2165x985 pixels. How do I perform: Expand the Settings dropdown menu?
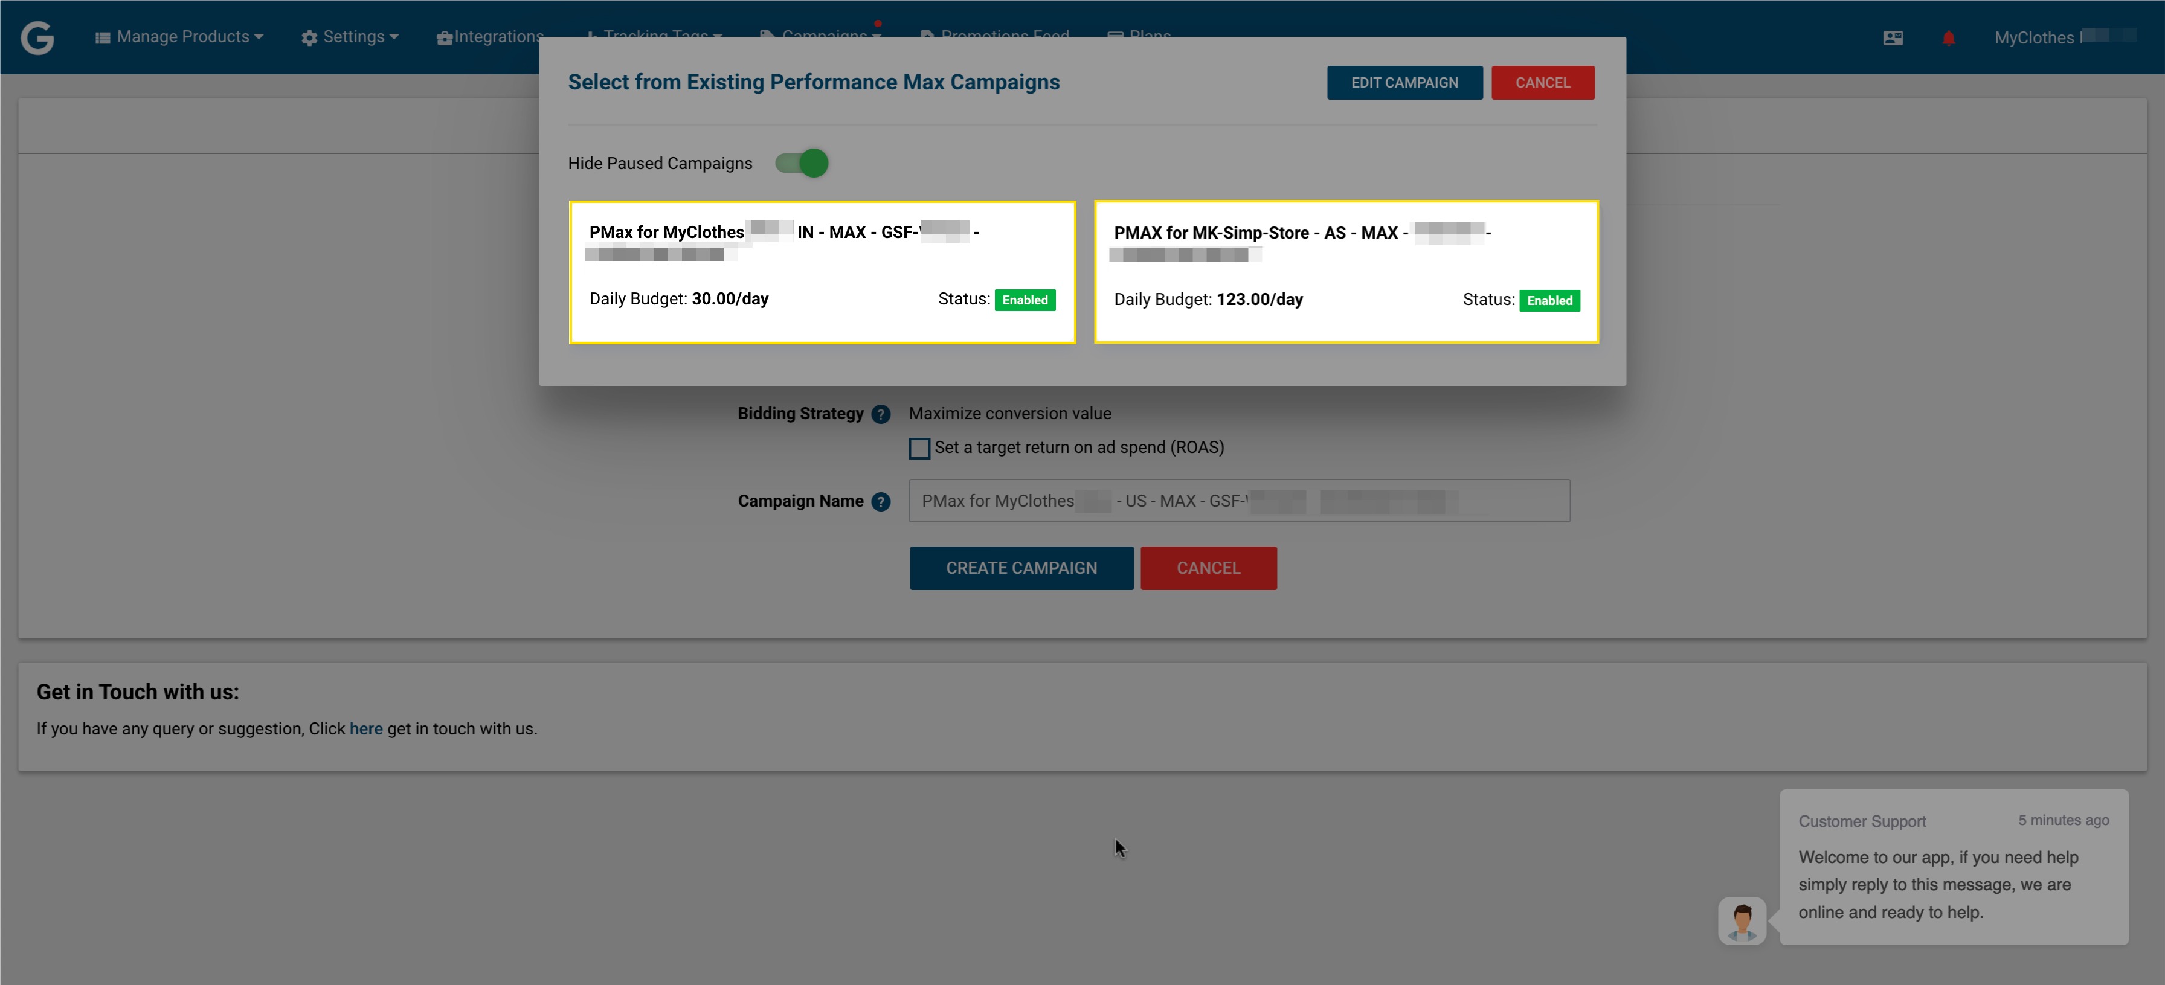[x=350, y=37]
